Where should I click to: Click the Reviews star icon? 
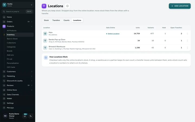click(x=4, y=85)
